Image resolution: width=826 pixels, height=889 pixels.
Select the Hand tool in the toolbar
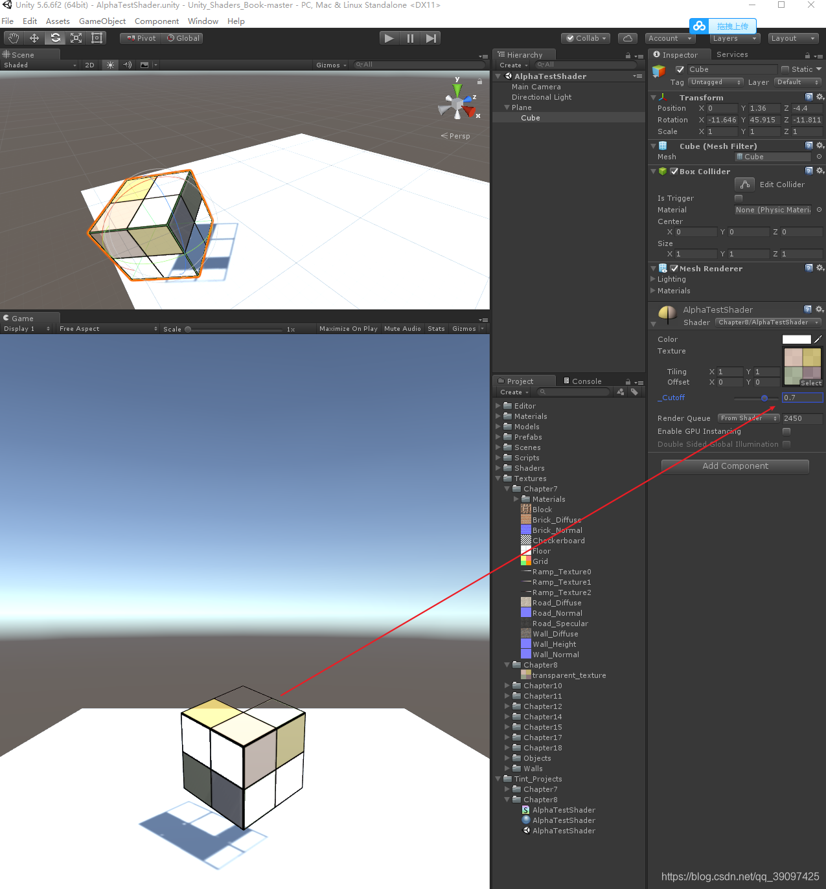click(x=13, y=38)
